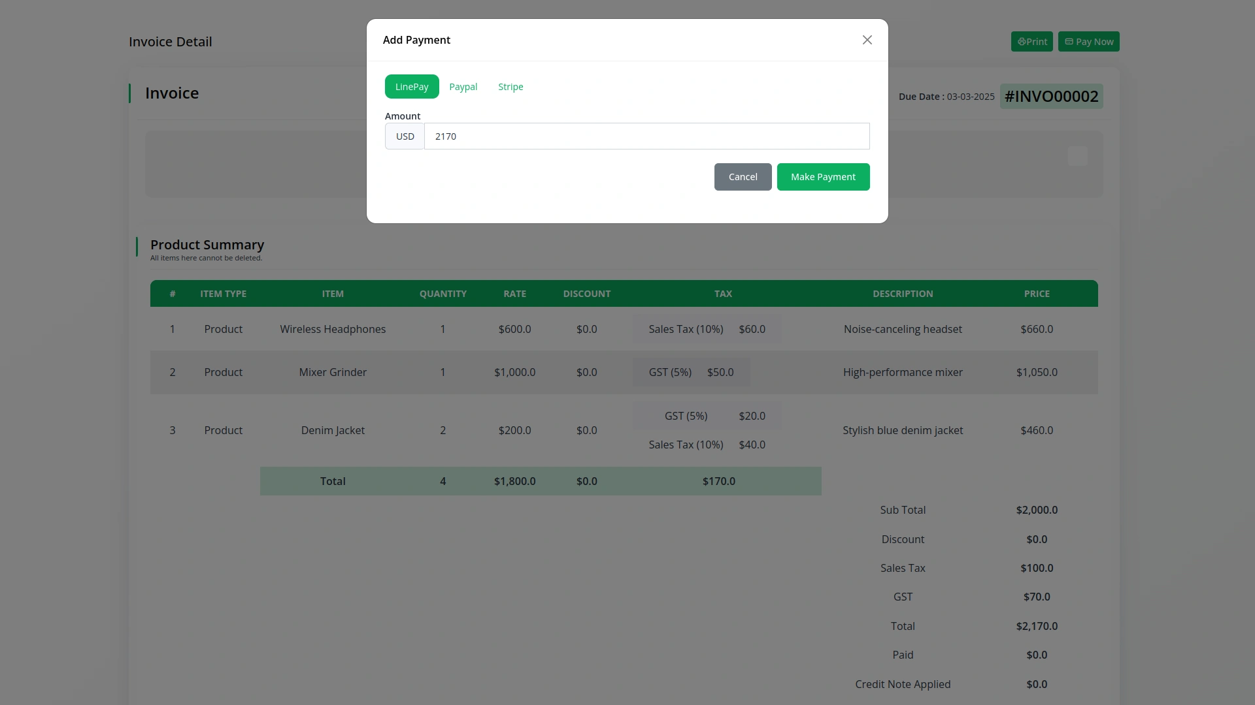Screen dimensions: 1255x705
Task: Click the Print button
Action: [x=1031, y=41]
